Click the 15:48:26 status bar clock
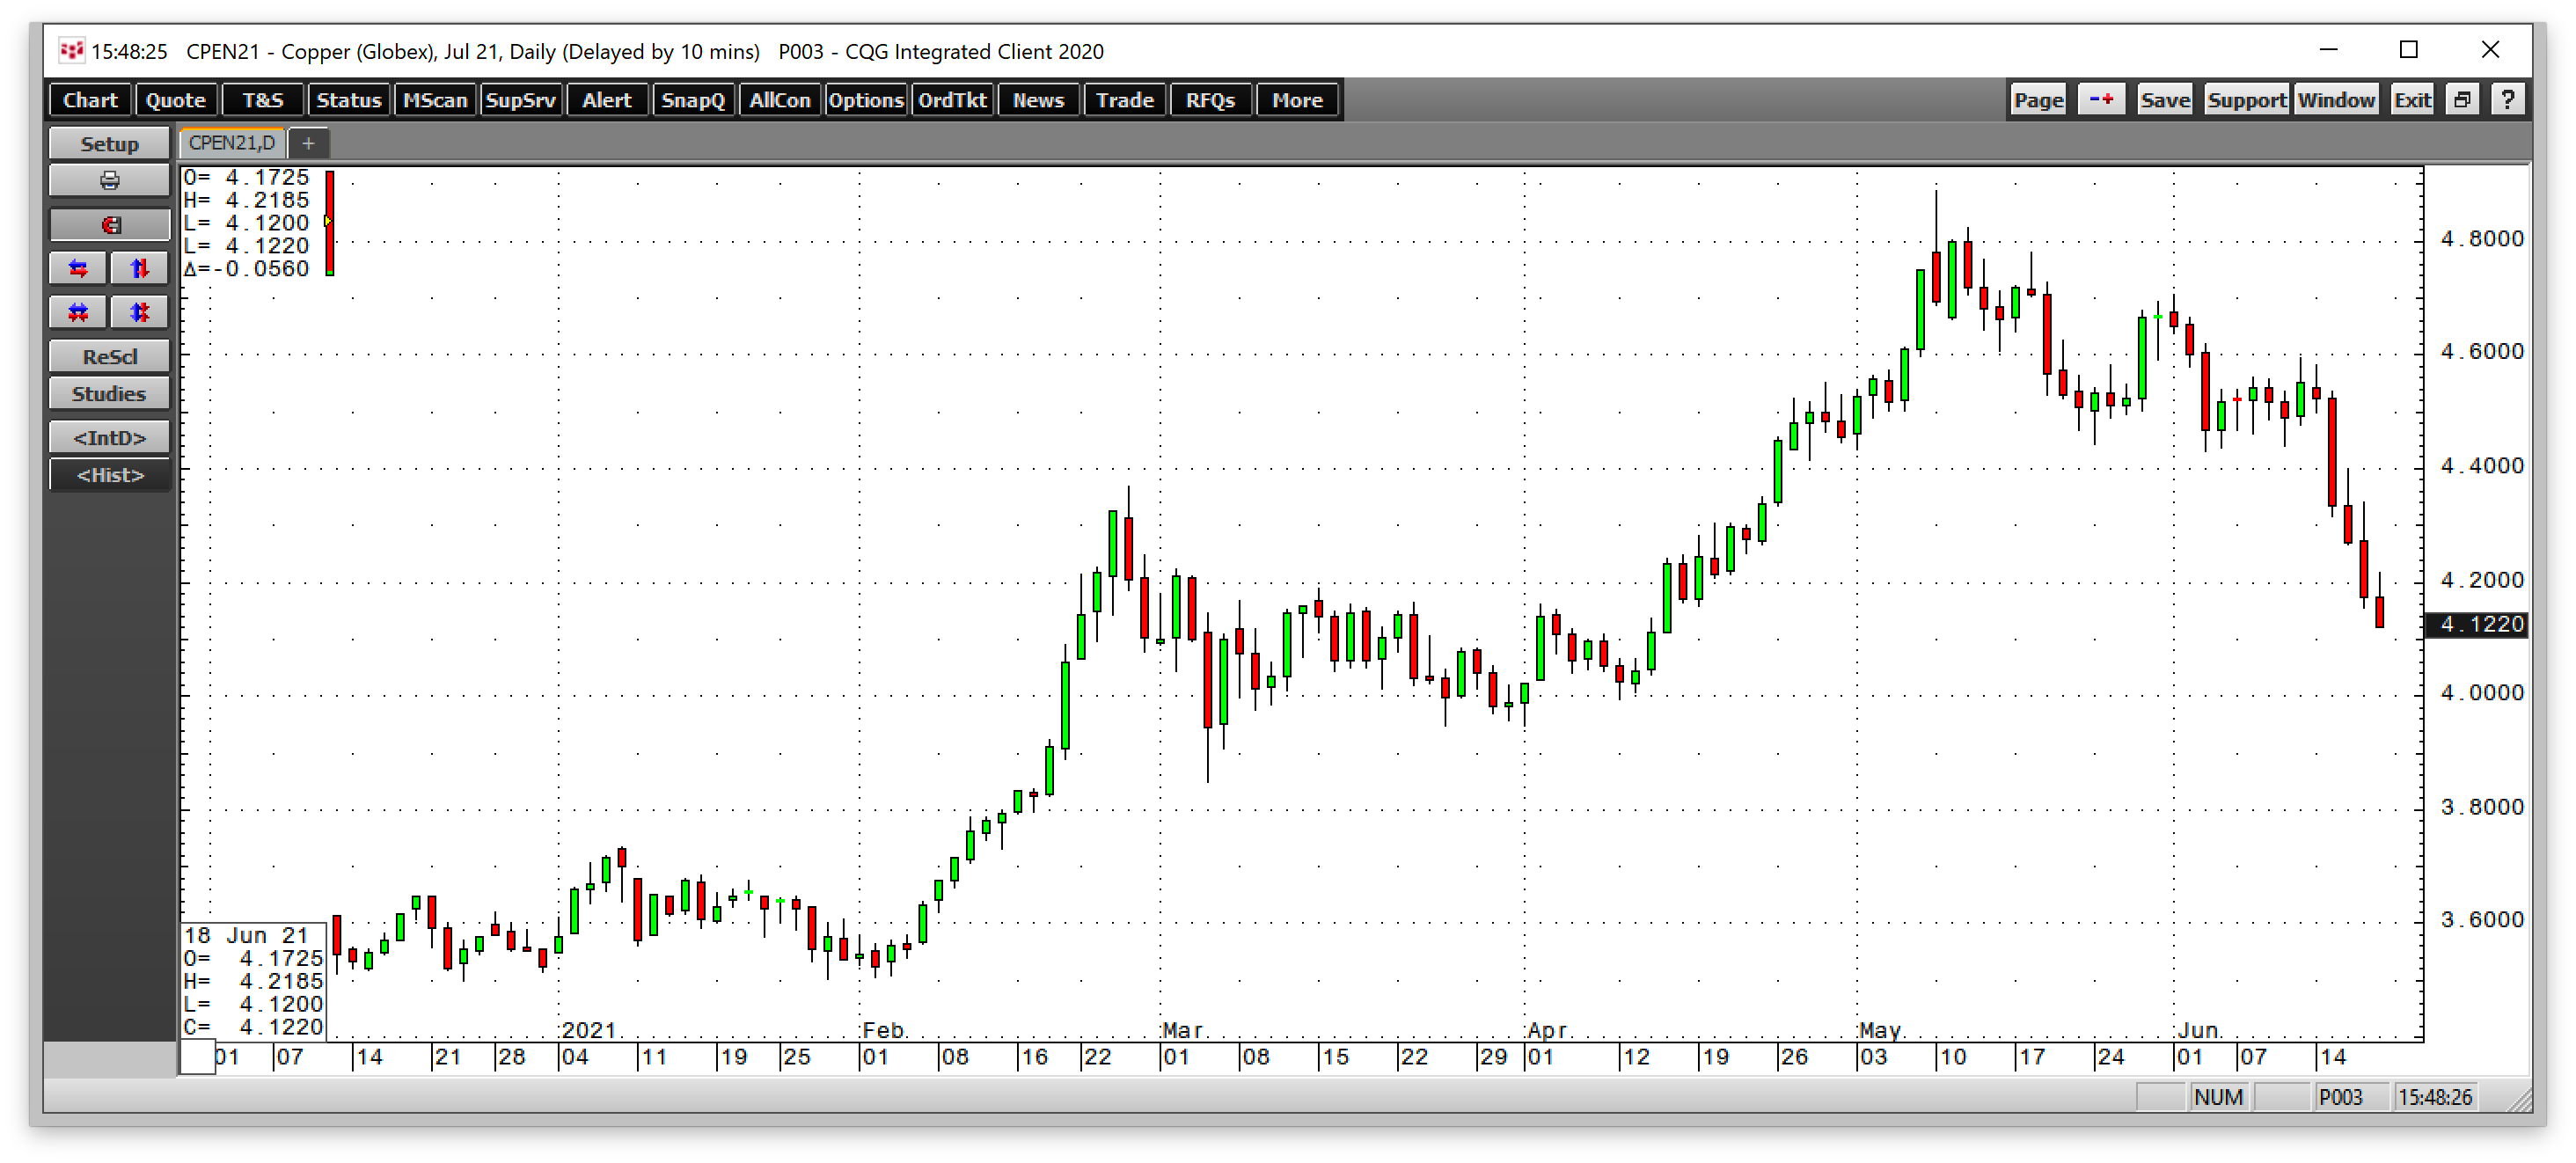The width and height of the screenshot is (2576, 1163). pyautogui.click(x=2435, y=1097)
